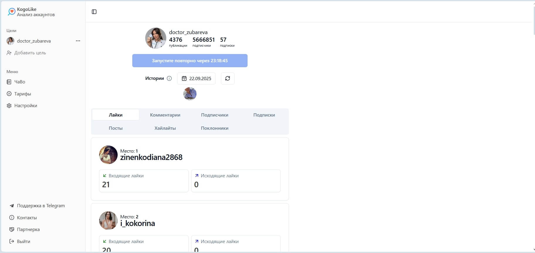Select the Поклонники tab

point(215,128)
